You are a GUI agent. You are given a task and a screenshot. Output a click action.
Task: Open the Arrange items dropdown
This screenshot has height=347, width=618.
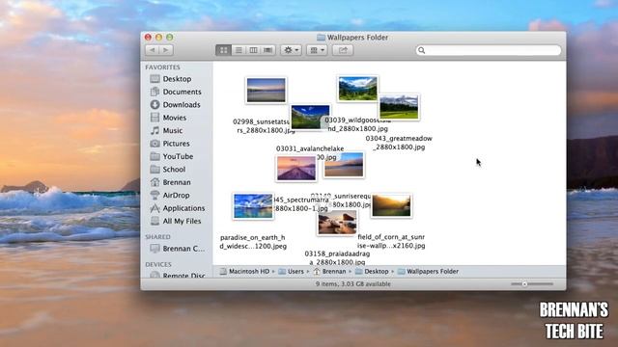[x=317, y=50]
